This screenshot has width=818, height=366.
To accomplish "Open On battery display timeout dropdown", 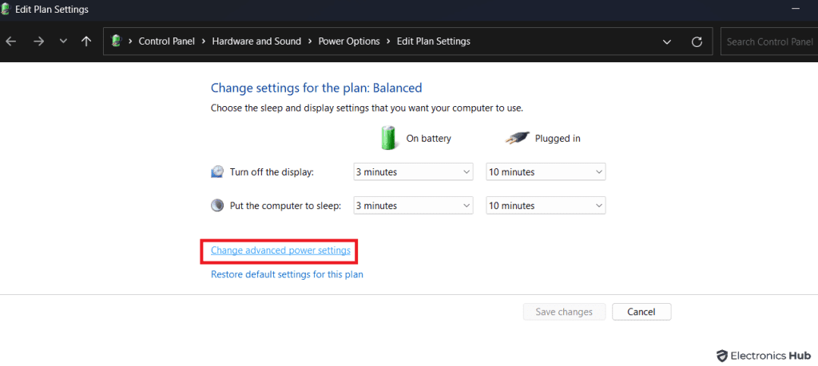I will [413, 172].
